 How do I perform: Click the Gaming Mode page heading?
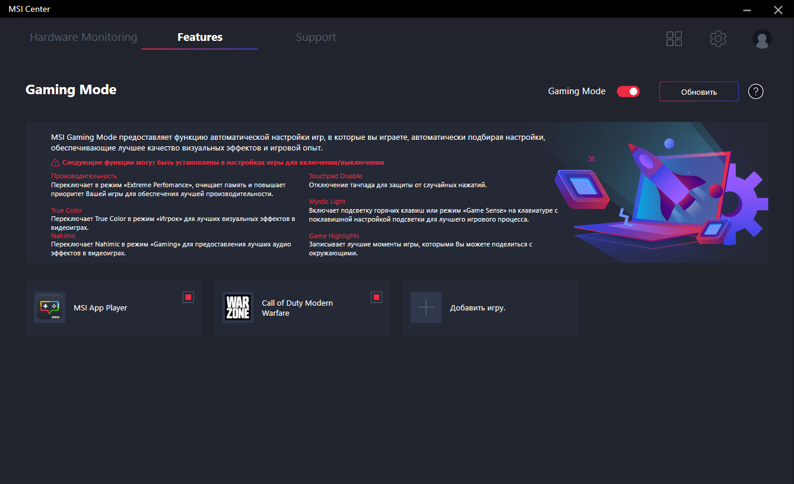point(71,90)
